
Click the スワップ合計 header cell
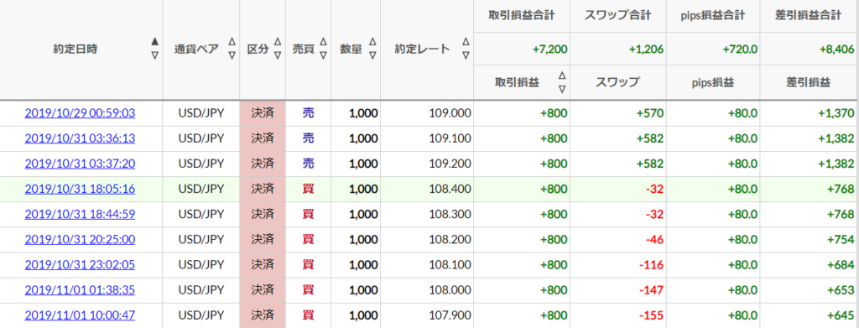(617, 15)
